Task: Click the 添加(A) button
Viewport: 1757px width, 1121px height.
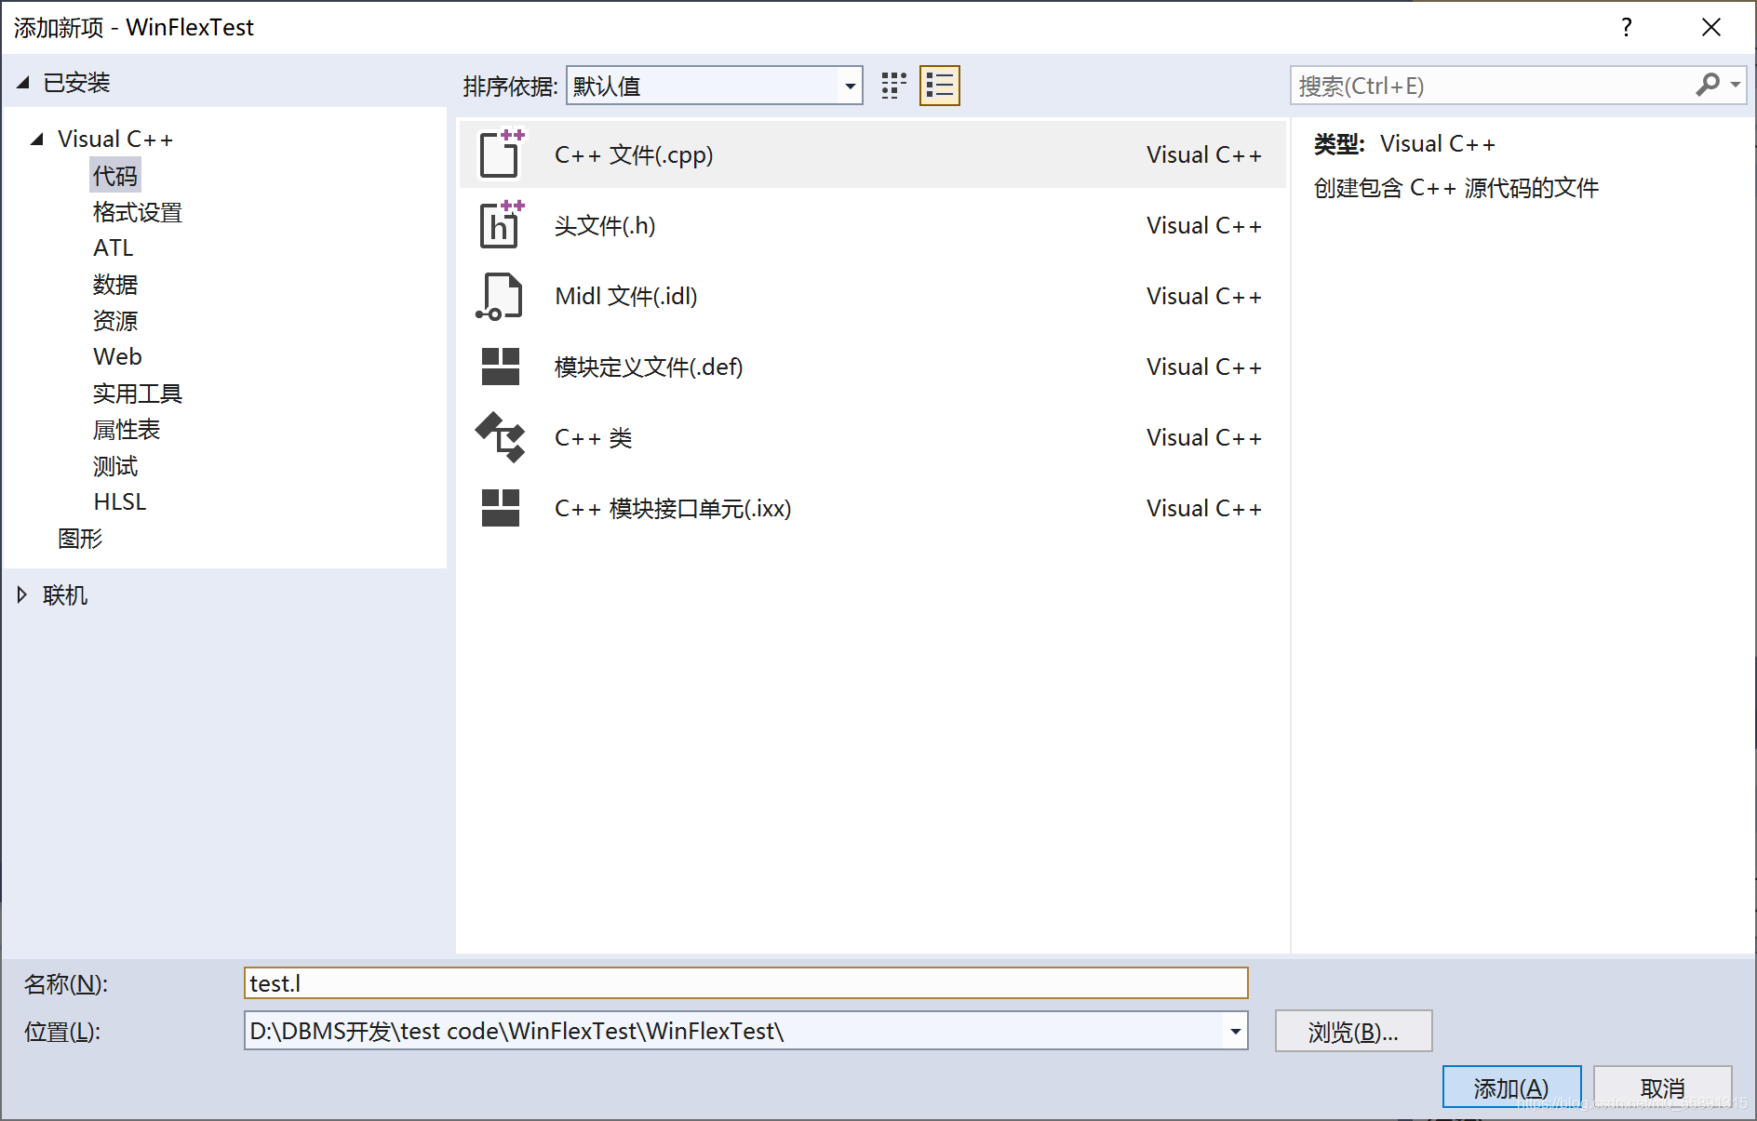Action: pyautogui.click(x=1511, y=1088)
